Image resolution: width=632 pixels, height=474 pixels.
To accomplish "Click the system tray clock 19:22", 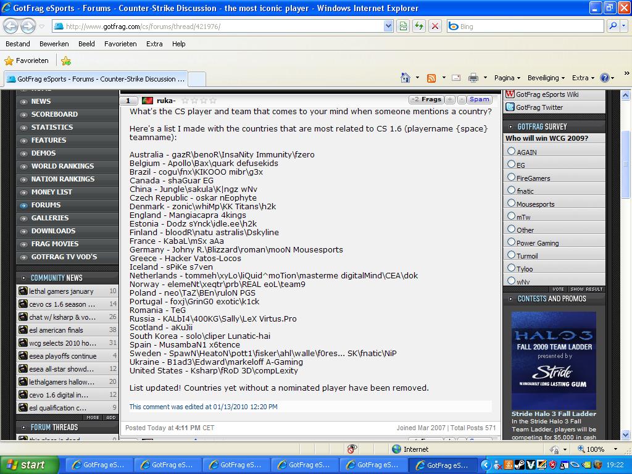I will coord(615,465).
